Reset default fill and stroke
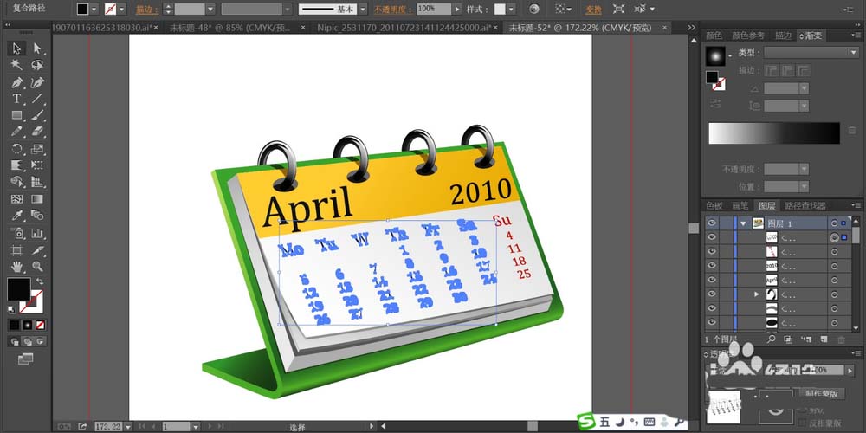Screen dimensions: 866x433 [11, 309]
